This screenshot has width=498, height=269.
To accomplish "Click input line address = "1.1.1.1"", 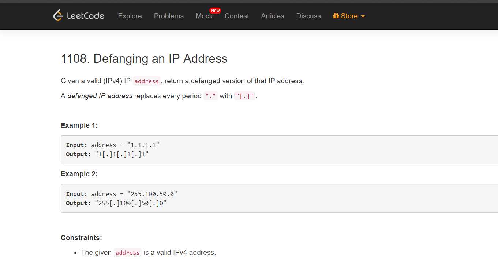I will (113, 145).
